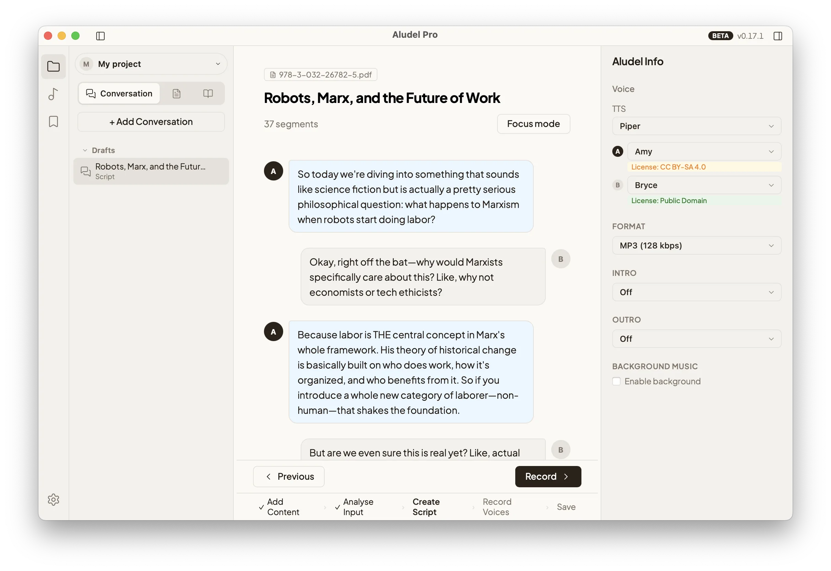Toggle the right info panel icon
This screenshot has height=571, width=831.
click(778, 36)
